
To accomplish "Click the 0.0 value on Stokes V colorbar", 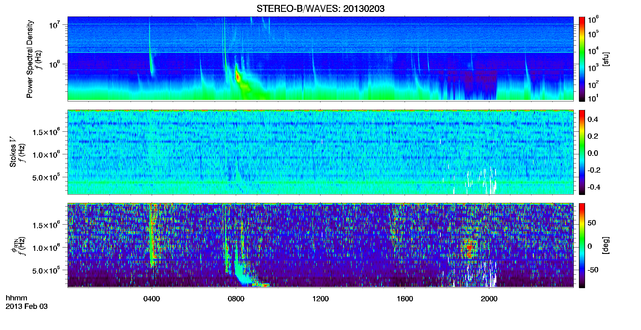I will pos(593,153).
